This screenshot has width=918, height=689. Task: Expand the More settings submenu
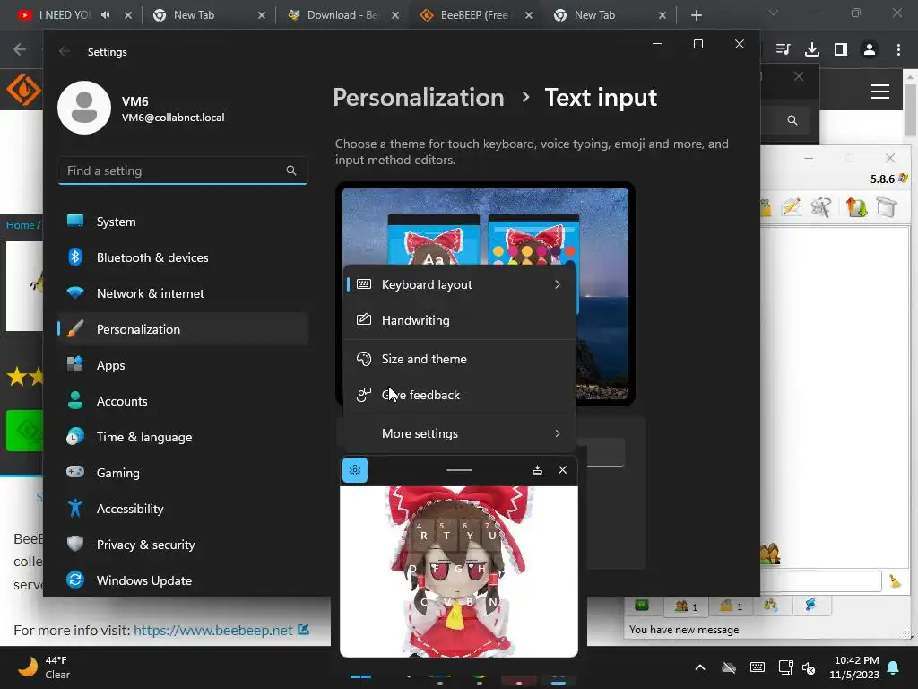click(460, 433)
